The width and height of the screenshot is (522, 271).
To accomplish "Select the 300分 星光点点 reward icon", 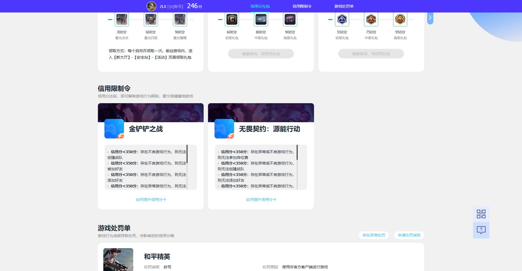I will coord(122,19).
